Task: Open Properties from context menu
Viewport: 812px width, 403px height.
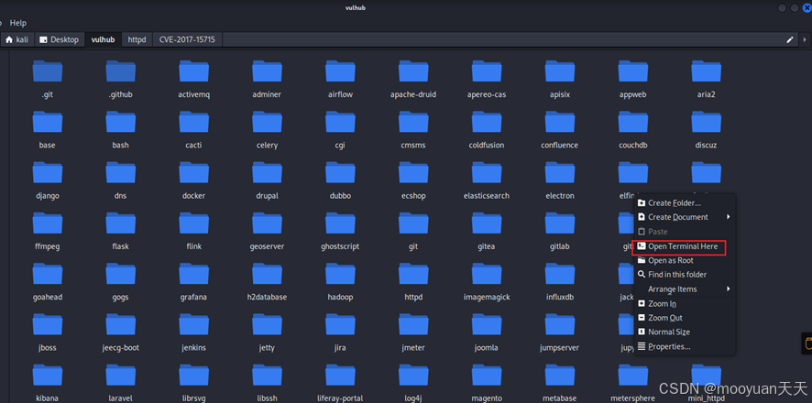Action: point(684,346)
